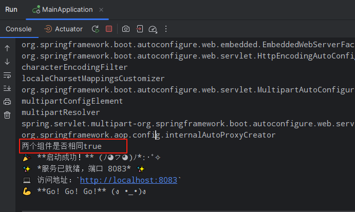Click the characterEncodingFilter line
Viewport: 355px width, 212px height.
[x=74, y=67]
